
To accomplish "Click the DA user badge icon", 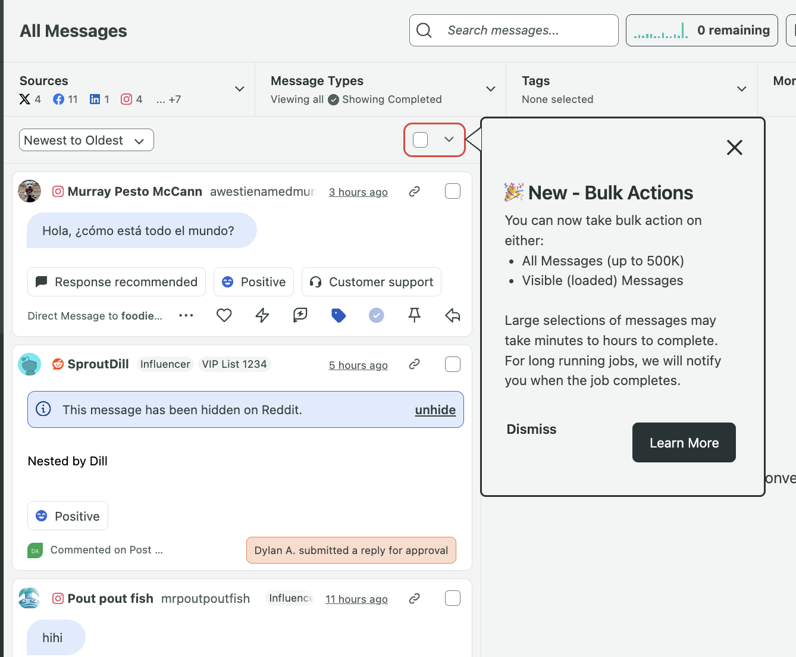I will point(35,550).
